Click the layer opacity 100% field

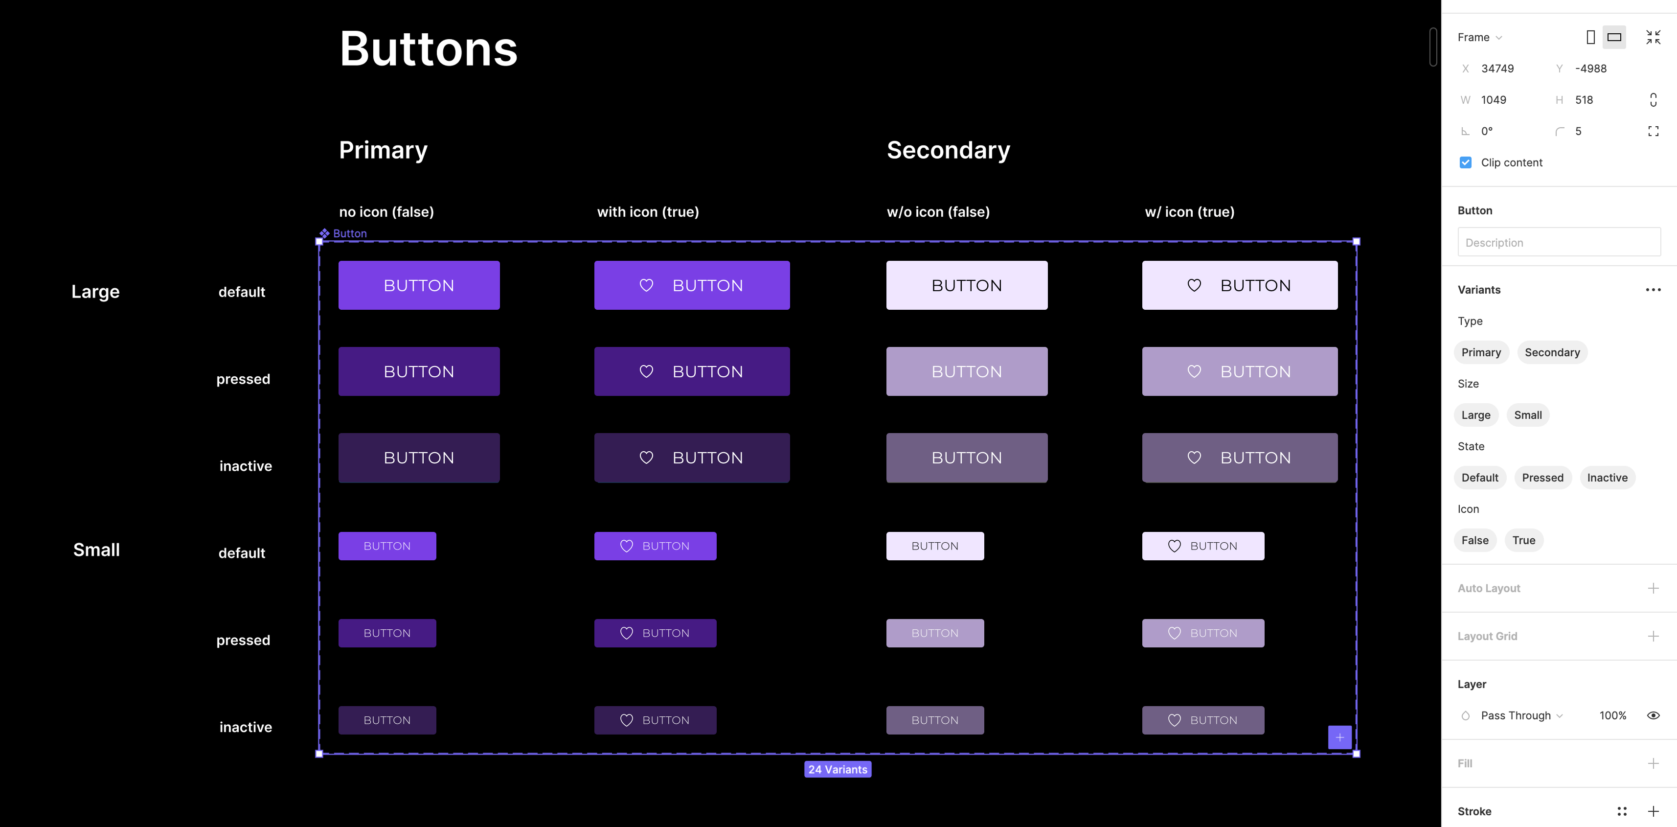tap(1613, 715)
